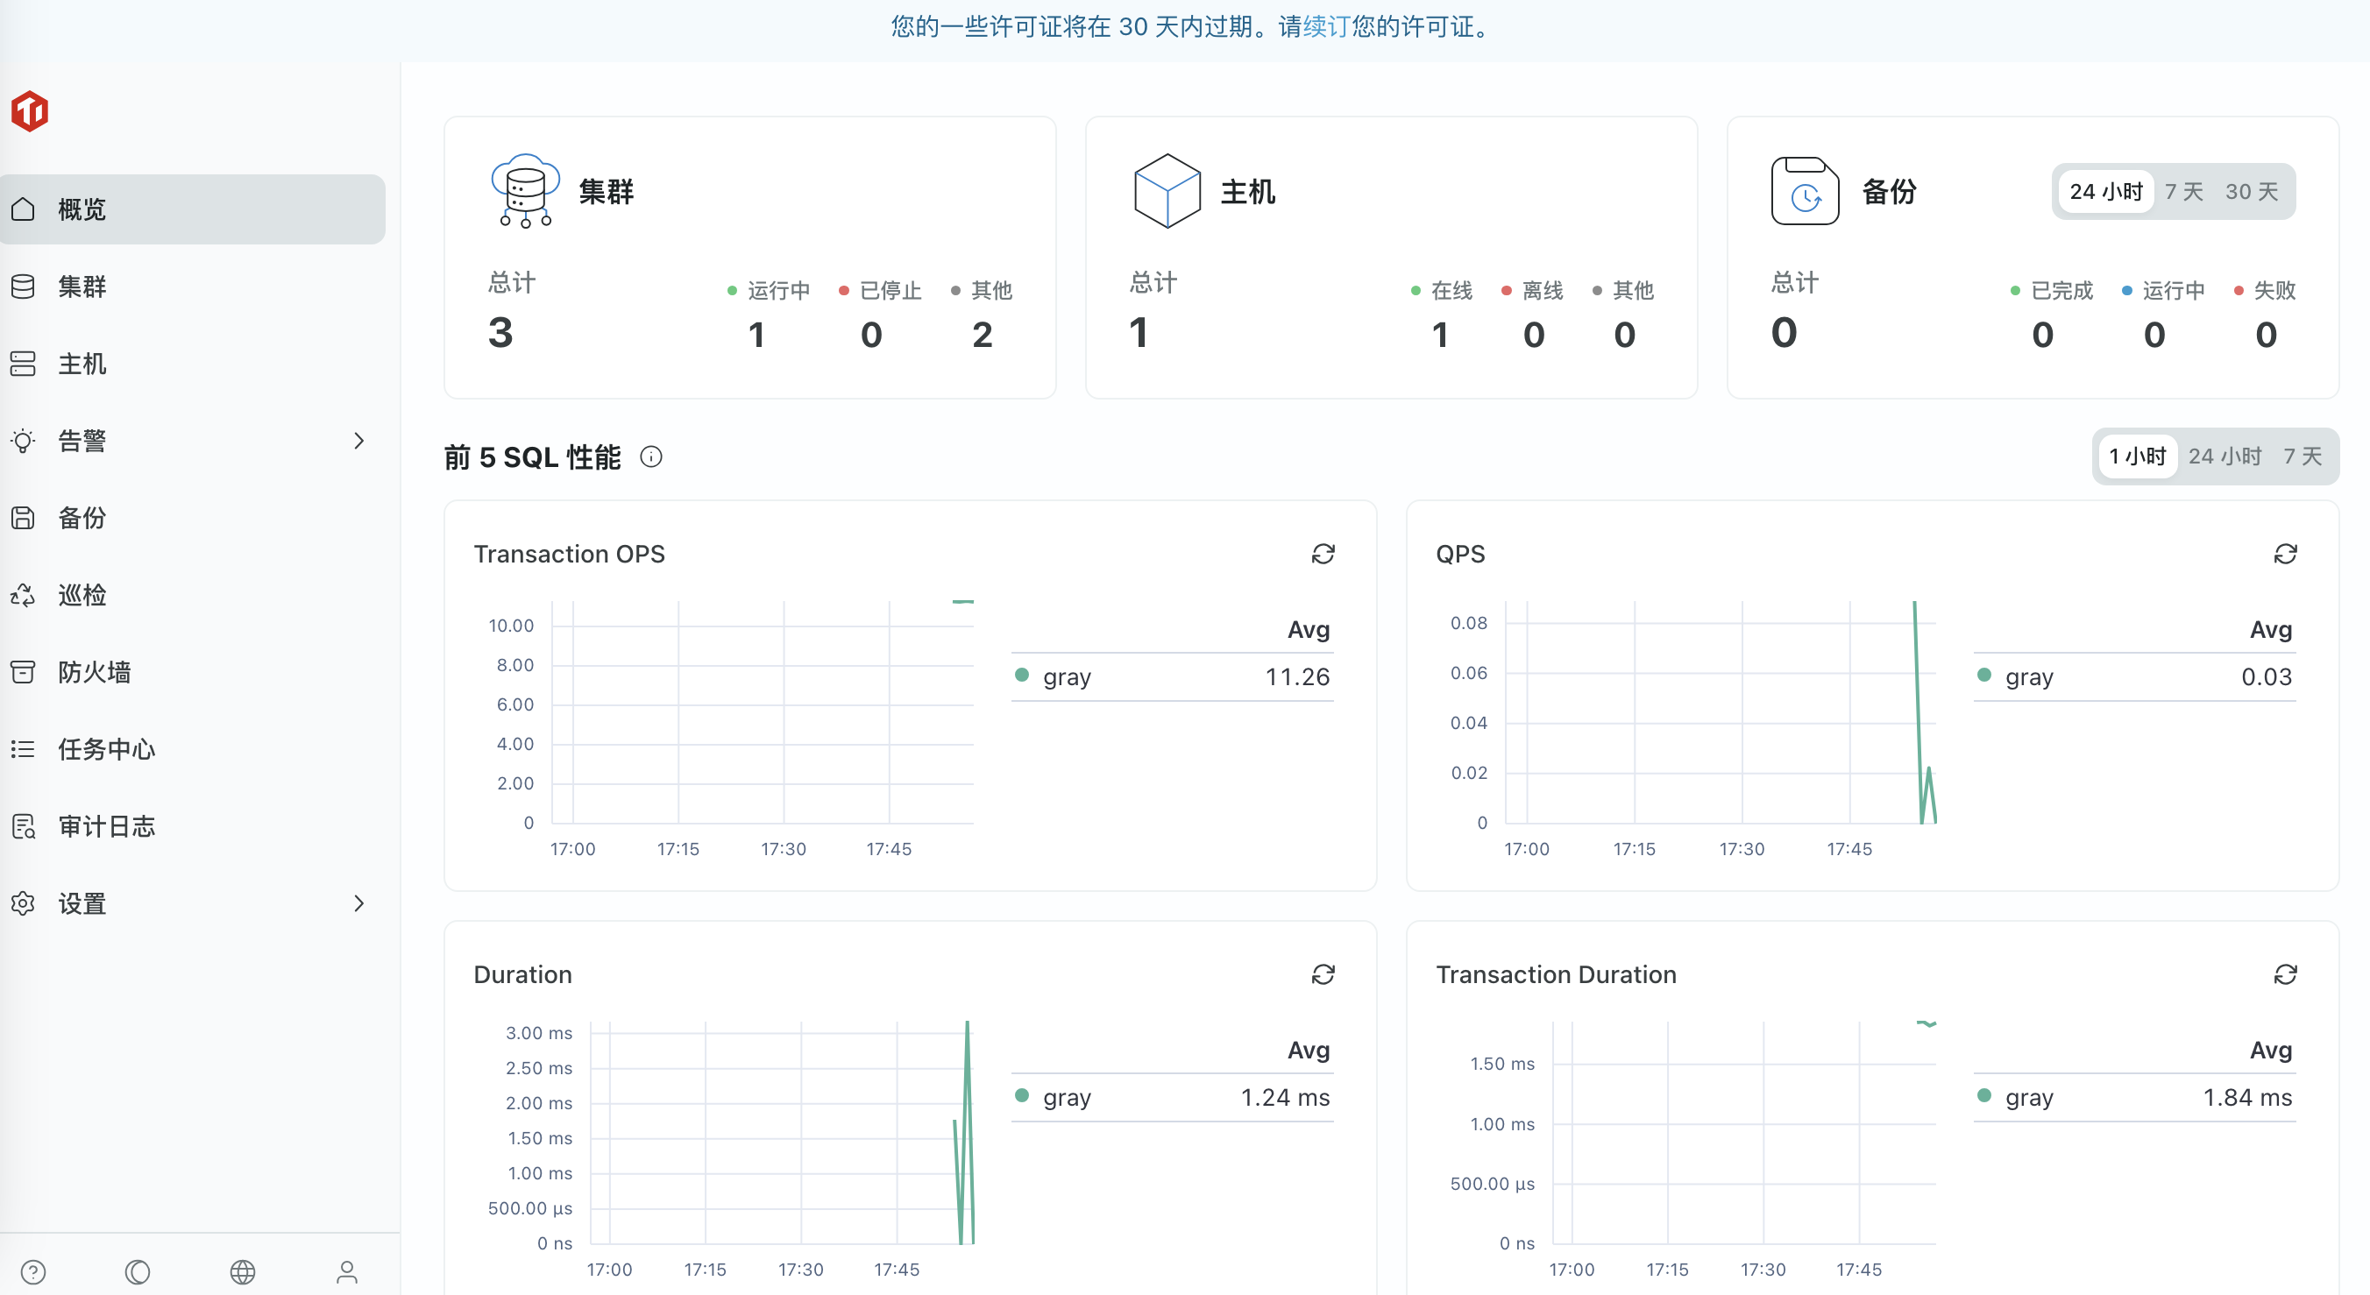Refresh the QPS chart
Viewport: 2370px width, 1295px height.
pyautogui.click(x=2284, y=554)
